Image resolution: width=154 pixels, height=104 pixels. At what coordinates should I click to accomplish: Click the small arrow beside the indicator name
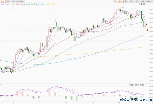[x=3, y=85]
